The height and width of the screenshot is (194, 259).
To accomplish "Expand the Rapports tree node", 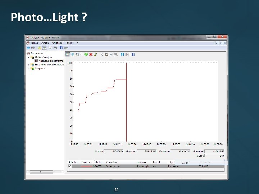I will pyautogui.click(x=28, y=68).
